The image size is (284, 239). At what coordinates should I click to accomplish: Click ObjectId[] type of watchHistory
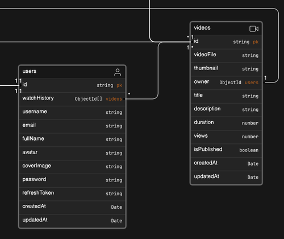click(x=89, y=99)
